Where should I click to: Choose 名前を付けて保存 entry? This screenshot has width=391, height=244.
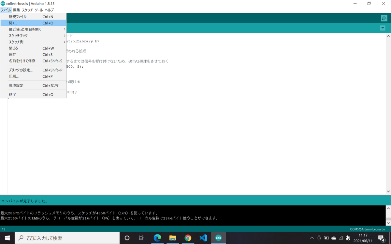click(x=33, y=61)
